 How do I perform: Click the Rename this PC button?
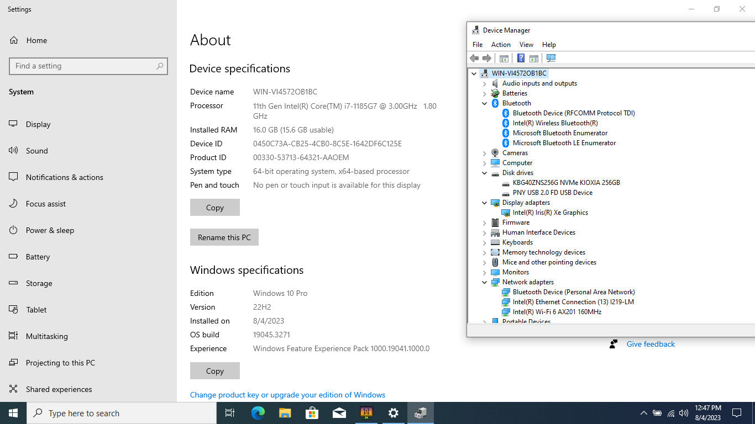tap(224, 237)
